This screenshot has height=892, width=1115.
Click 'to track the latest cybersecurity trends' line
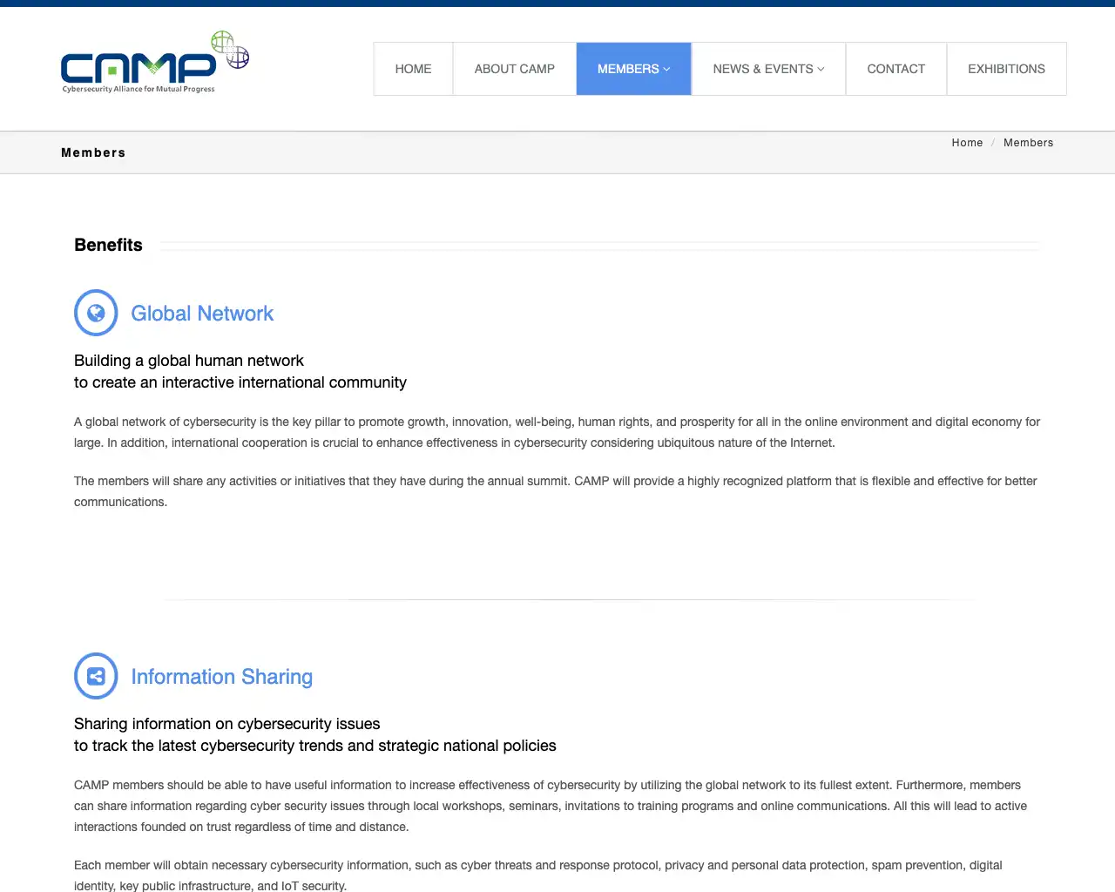[315, 746]
